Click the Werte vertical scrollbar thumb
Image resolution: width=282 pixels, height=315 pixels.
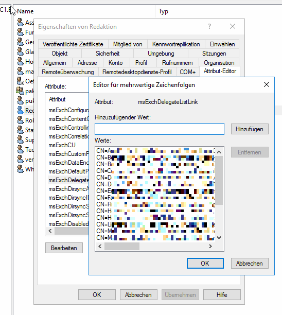219,180
